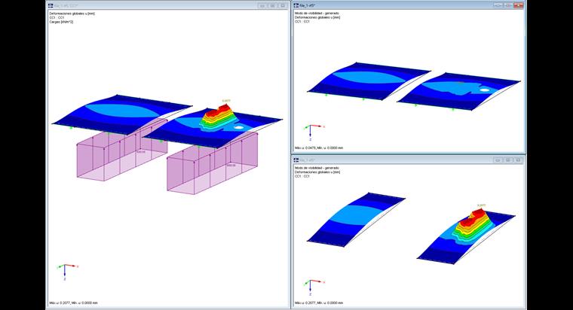
Task: Minimize the bottom-right model window
Action: [498, 160]
